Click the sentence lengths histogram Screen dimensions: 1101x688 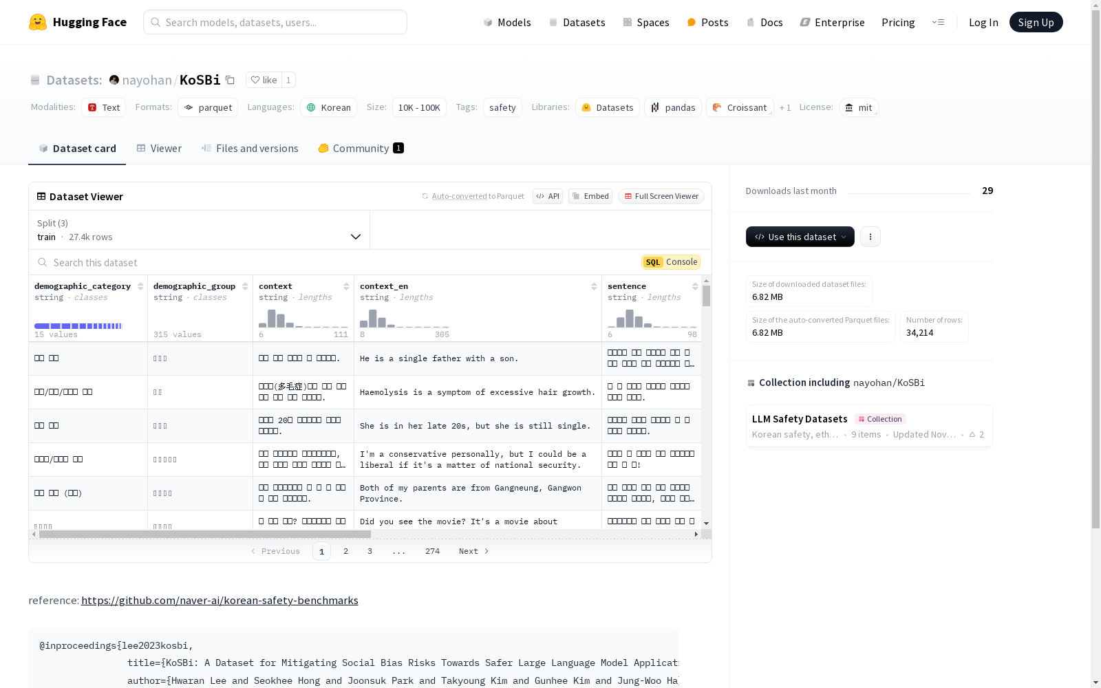(652, 318)
